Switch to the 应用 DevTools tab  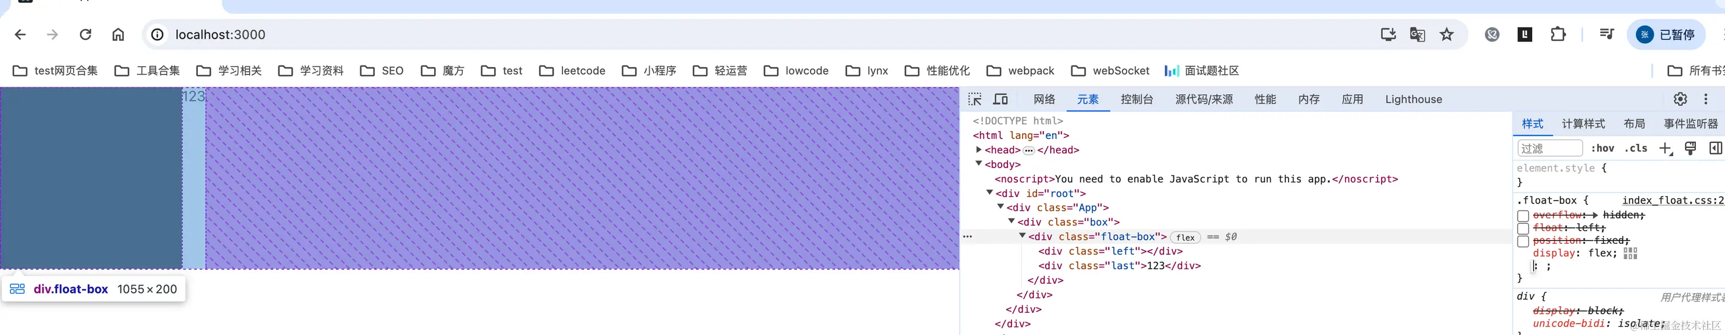(x=1352, y=100)
